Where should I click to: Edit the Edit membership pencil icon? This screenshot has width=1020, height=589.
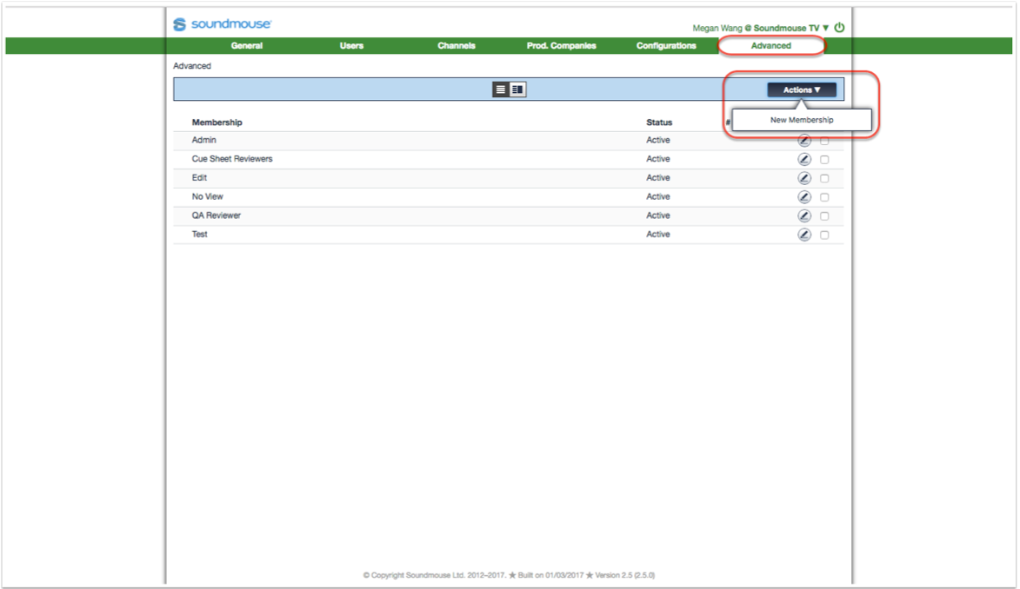pos(804,178)
